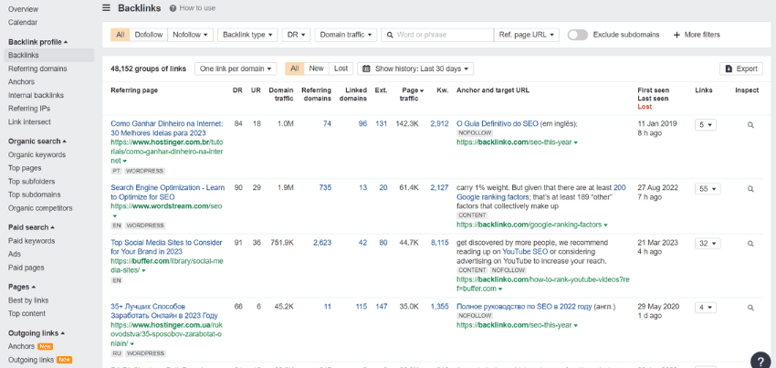Open Referring IPs in sidebar
776x368 pixels.
click(29, 109)
